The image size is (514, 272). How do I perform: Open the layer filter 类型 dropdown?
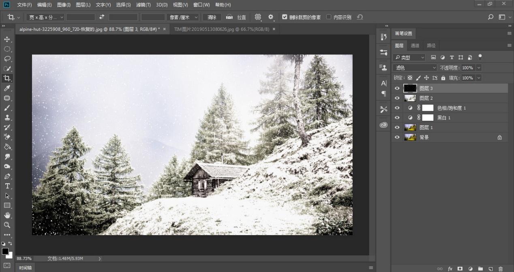pos(409,58)
